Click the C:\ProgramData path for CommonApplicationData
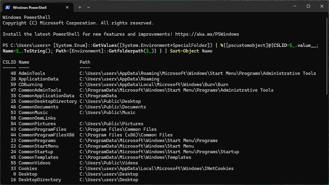 click(x=98, y=96)
